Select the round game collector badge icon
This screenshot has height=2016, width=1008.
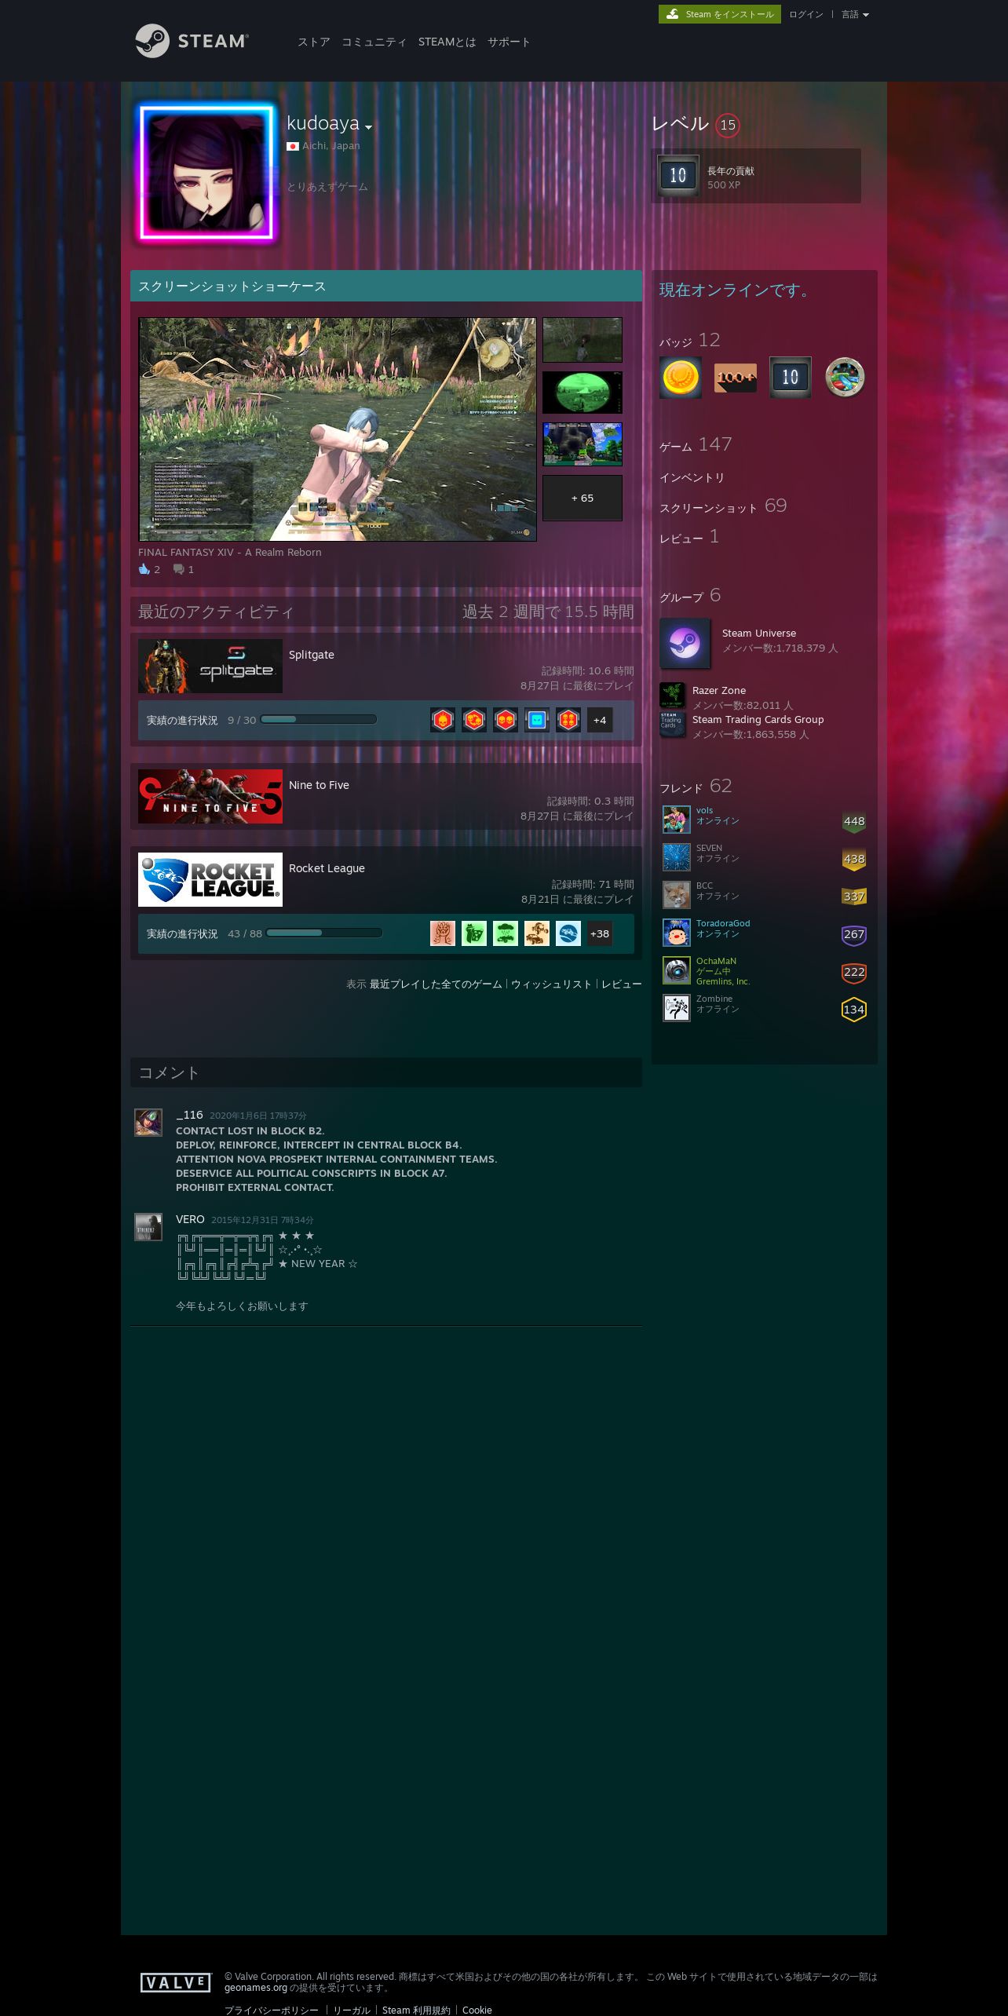click(x=845, y=378)
